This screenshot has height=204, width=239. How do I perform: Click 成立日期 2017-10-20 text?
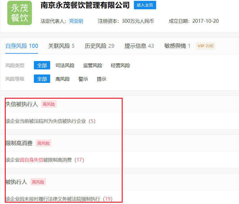click(194, 21)
